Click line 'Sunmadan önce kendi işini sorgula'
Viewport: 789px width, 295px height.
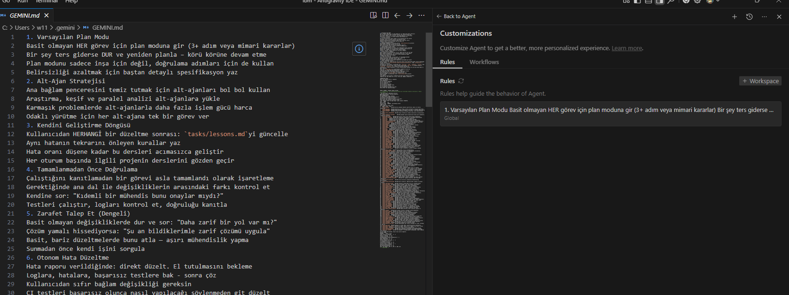point(86,249)
